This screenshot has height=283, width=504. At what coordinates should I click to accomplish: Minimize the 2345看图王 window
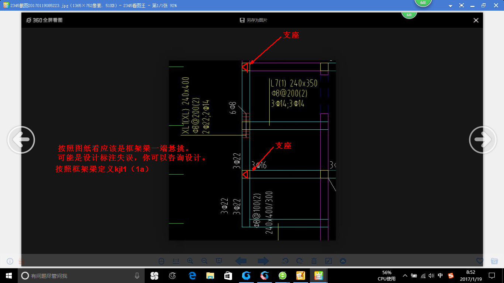(x=473, y=6)
